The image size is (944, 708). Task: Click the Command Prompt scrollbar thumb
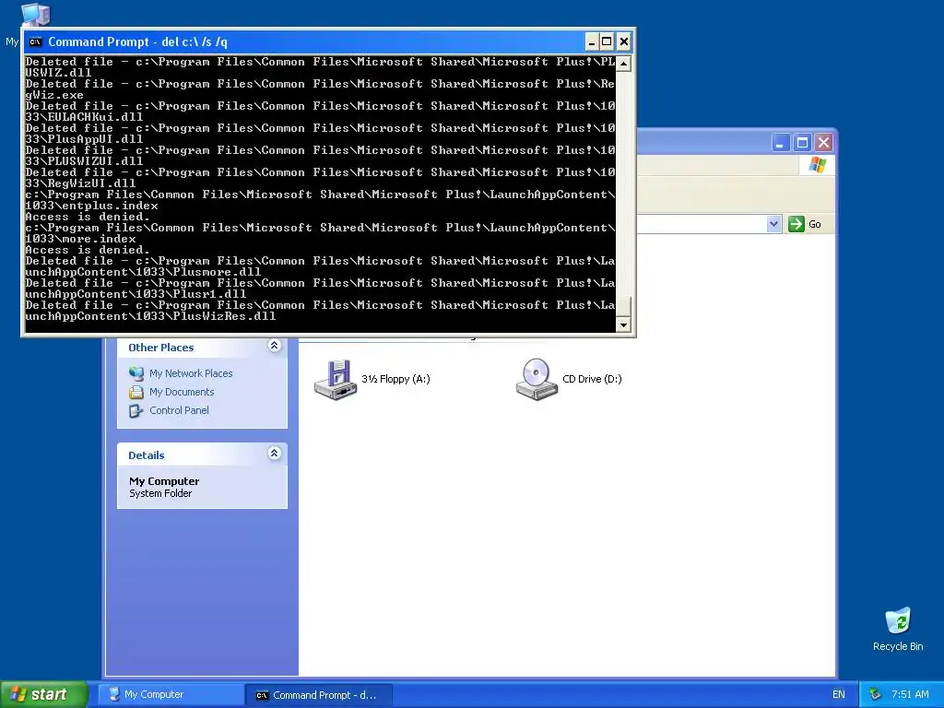click(624, 306)
